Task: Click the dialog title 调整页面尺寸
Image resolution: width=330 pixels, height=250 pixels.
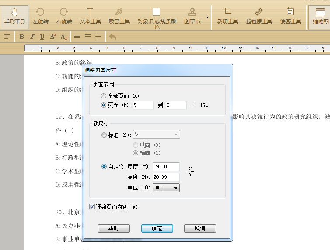Action: [x=100, y=70]
